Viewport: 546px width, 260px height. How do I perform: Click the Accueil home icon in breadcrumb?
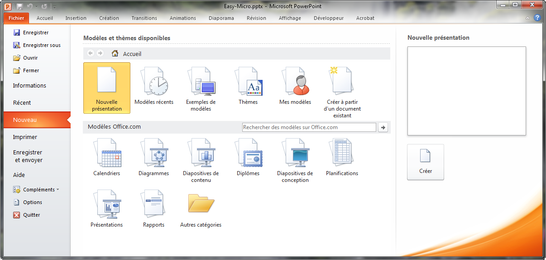tap(115, 53)
